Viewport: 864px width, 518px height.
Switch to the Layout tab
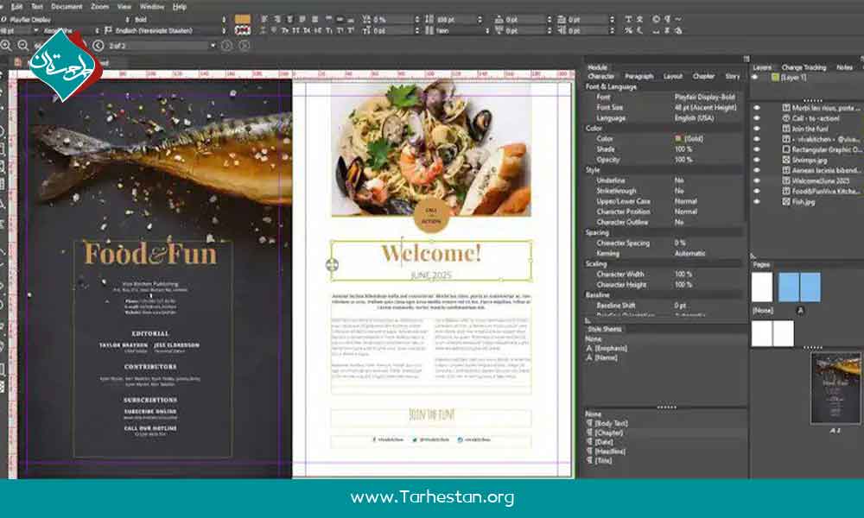tap(673, 77)
